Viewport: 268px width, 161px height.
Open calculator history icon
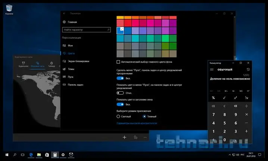tap(248, 70)
